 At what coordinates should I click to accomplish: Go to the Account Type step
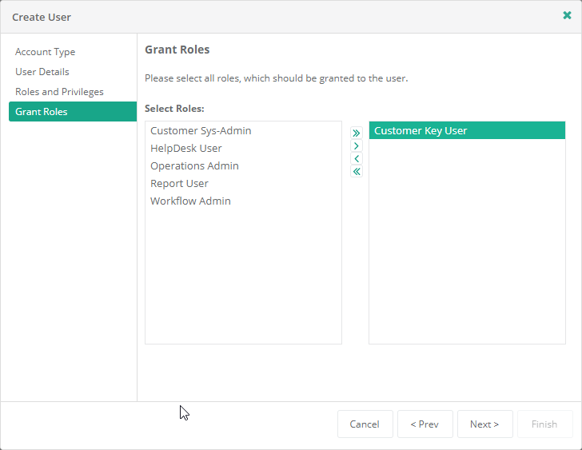point(46,52)
